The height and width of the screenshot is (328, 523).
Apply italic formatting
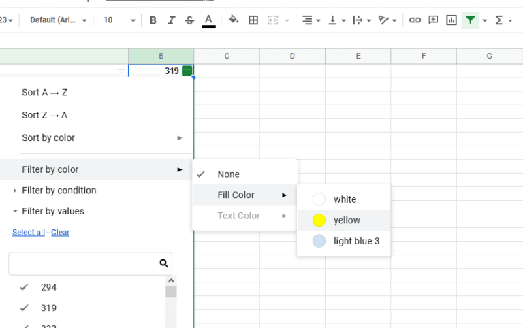pos(171,20)
